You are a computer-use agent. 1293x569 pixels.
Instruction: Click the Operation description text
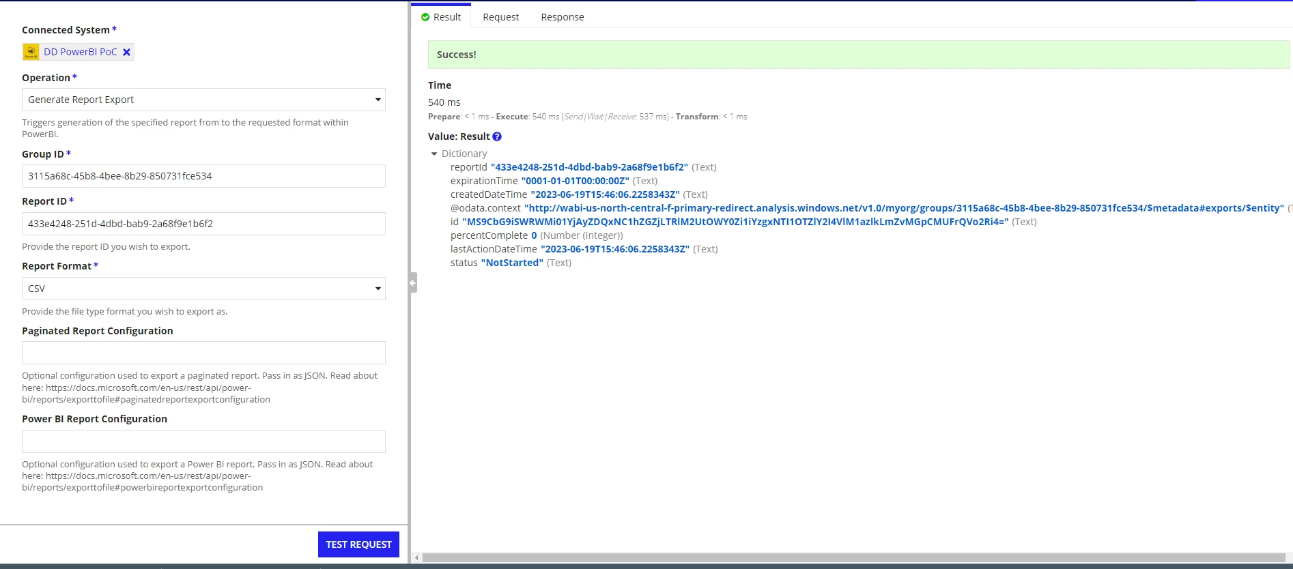pyautogui.click(x=185, y=128)
